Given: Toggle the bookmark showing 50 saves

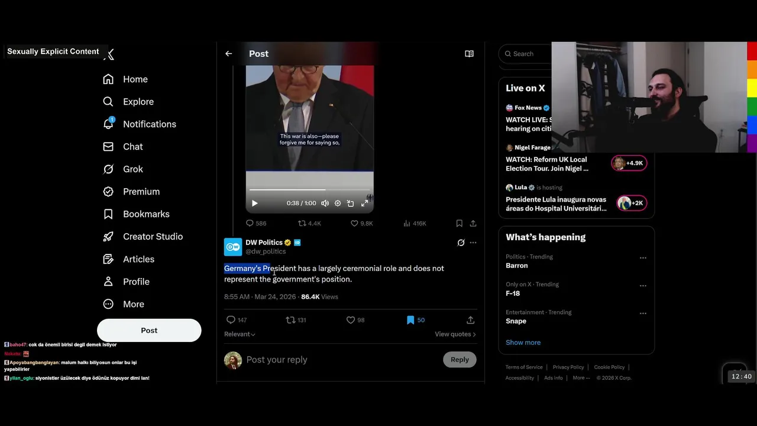Looking at the screenshot, I should 416,320.
